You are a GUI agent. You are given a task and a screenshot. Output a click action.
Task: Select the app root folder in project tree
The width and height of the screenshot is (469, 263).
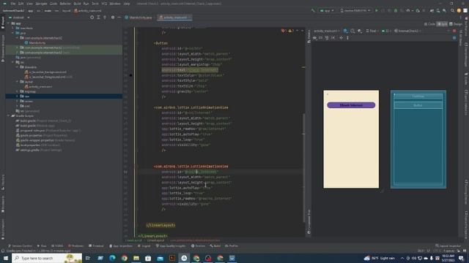pyautogui.click(x=15, y=23)
